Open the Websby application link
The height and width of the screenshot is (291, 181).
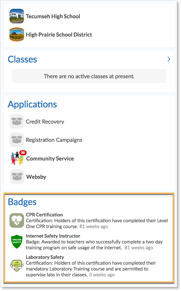[x=36, y=177]
